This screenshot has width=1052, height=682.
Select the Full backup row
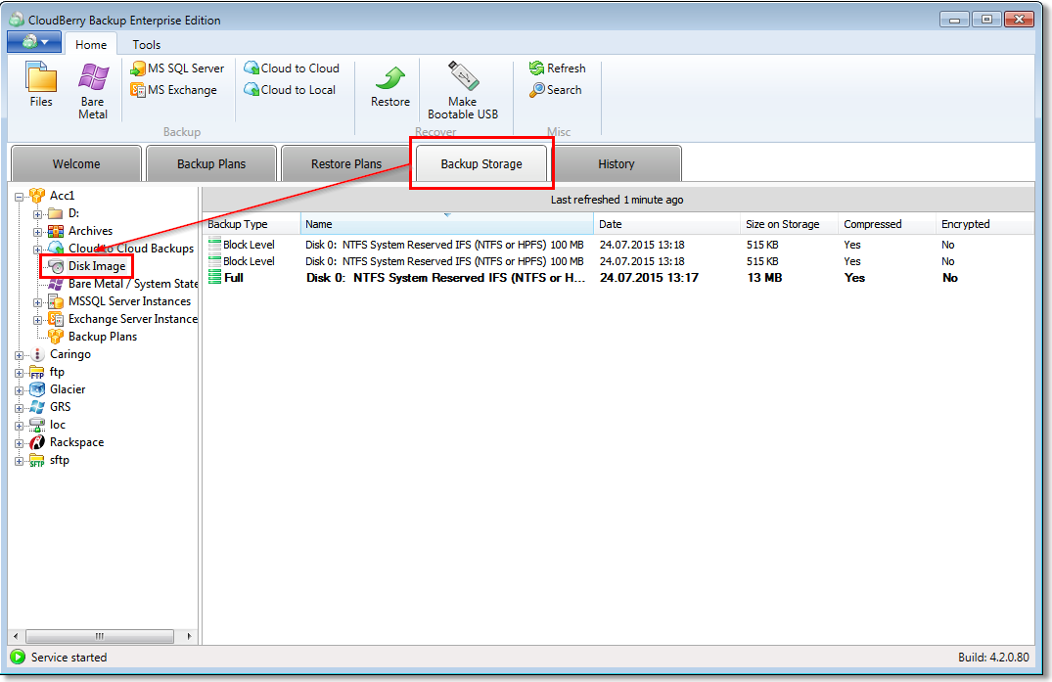click(617, 278)
